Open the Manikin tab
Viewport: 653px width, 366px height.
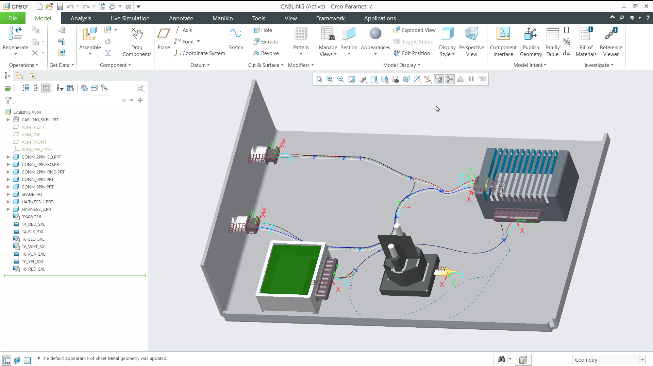pyautogui.click(x=222, y=18)
